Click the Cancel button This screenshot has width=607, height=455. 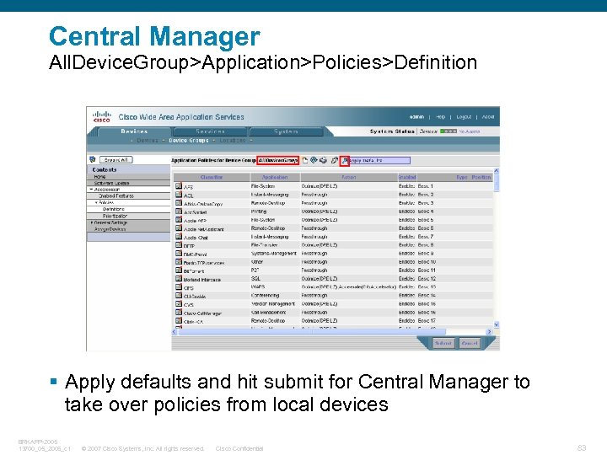coord(470,343)
